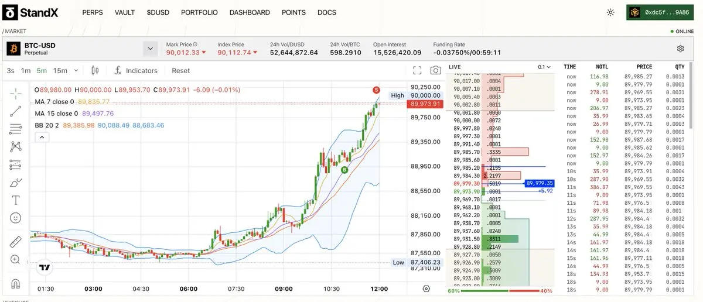This screenshot has width=703, height=302.
Task: Select the 1m chart interval
Action: pyautogui.click(x=26, y=71)
